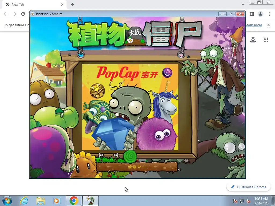The width and height of the screenshot is (275, 206).
Task: Dismiss the Chrome notification bar
Action: [269, 25]
